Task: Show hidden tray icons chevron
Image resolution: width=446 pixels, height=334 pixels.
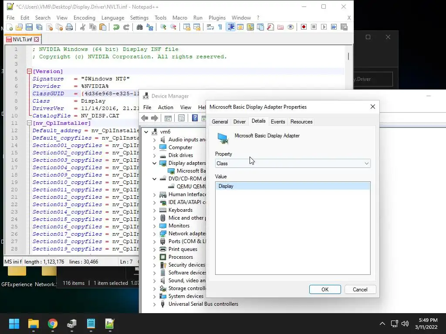Action: click(x=382, y=324)
